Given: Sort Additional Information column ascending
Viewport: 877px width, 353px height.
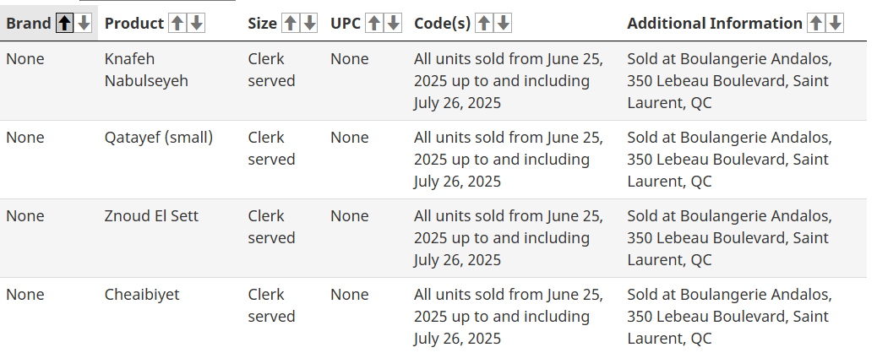Looking at the screenshot, I should [x=816, y=24].
